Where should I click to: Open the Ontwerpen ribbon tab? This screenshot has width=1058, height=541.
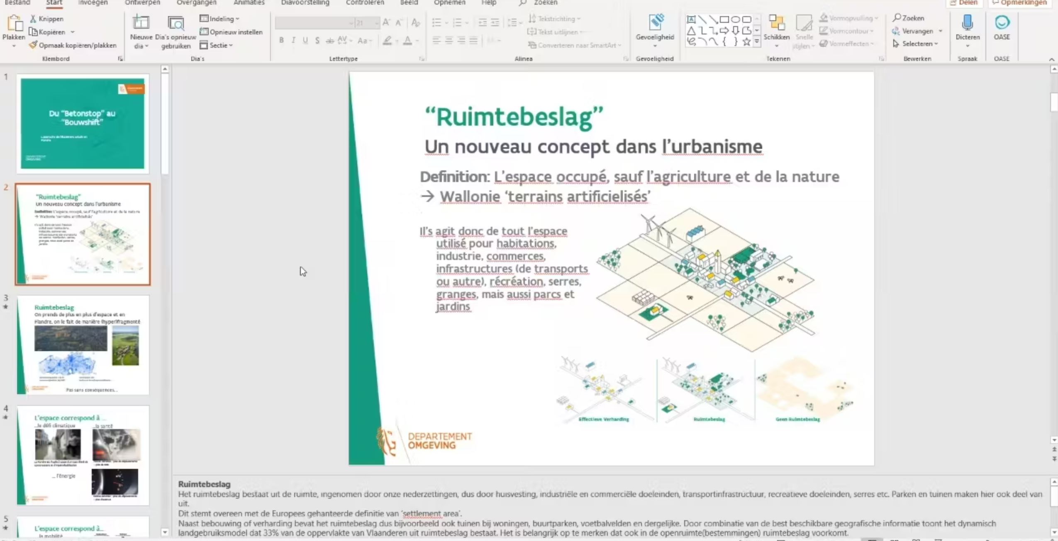[142, 3]
